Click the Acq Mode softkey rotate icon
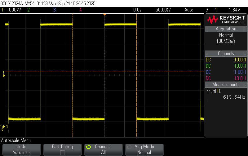This screenshot has width=248, height=156. point(129,147)
